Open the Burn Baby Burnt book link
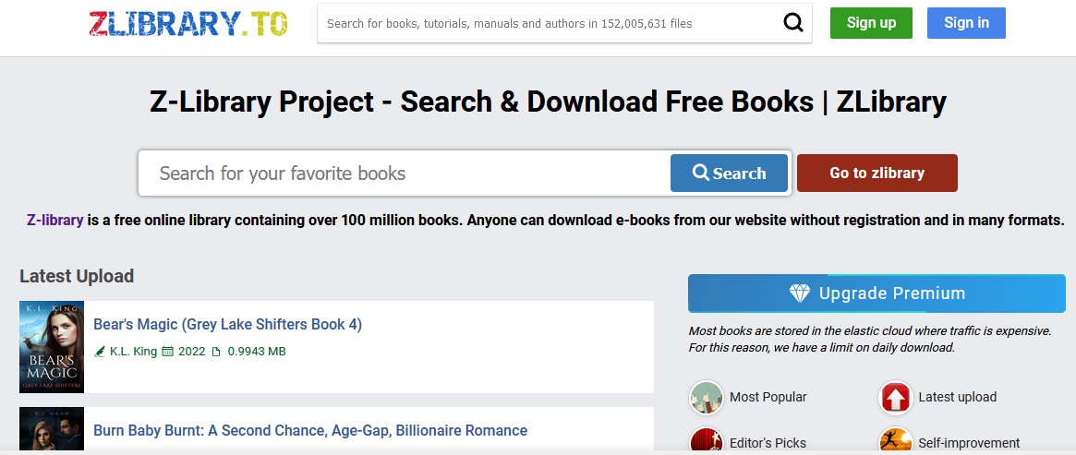1076x455 pixels. pyautogui.click(x=310, y=430)
